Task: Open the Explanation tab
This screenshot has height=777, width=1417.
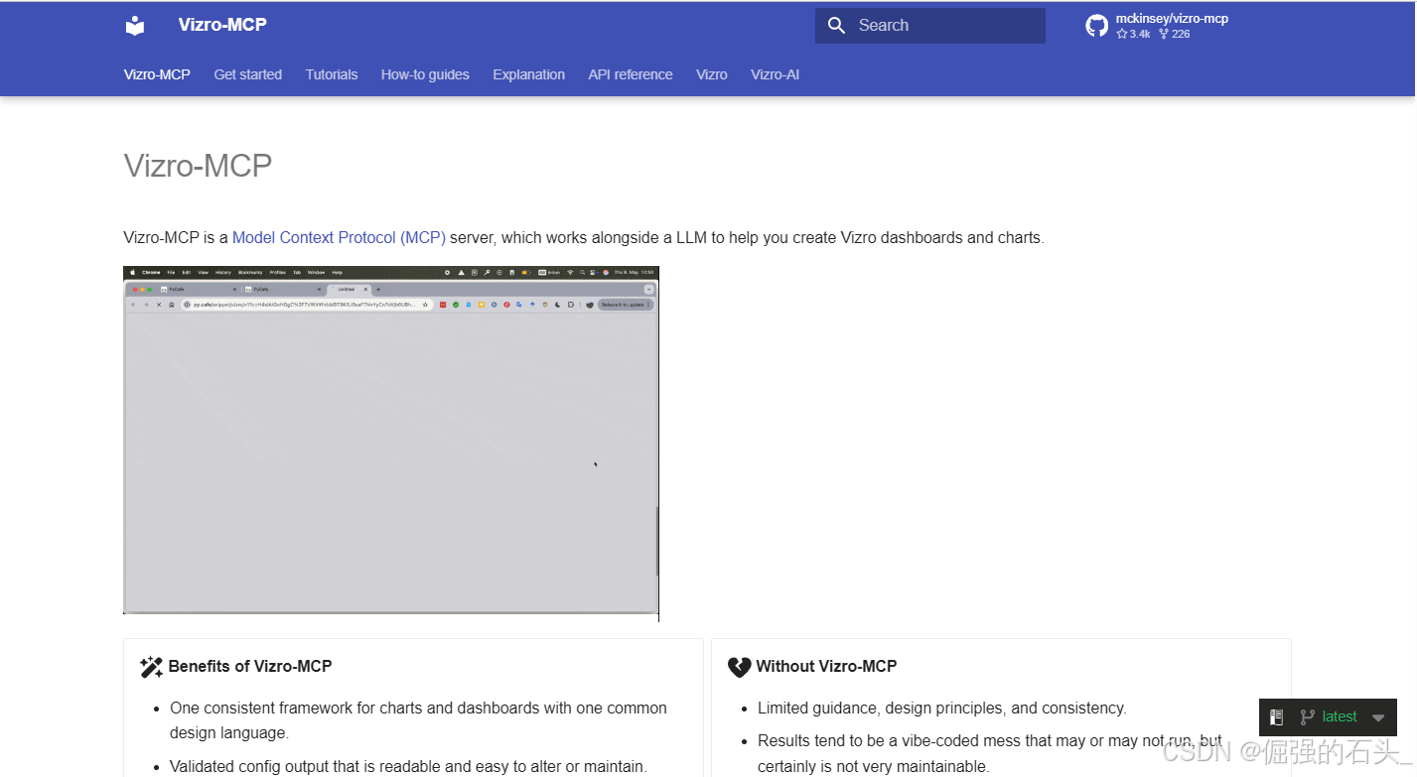Action: [529, 74]
